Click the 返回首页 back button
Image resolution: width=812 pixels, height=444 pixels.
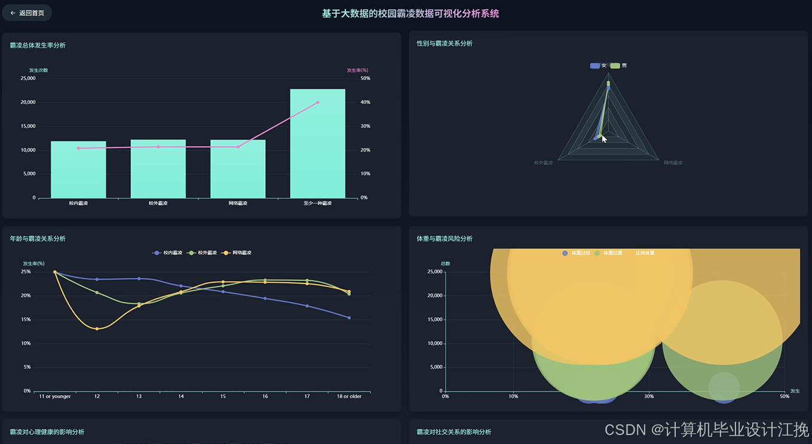pos(27,13)
